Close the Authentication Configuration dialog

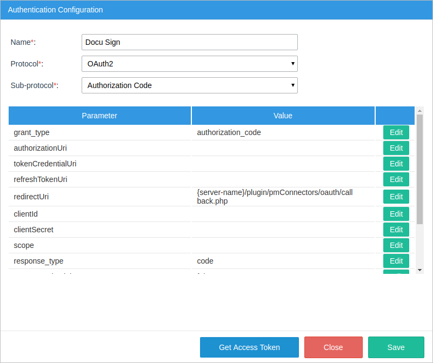coord(333,347)
